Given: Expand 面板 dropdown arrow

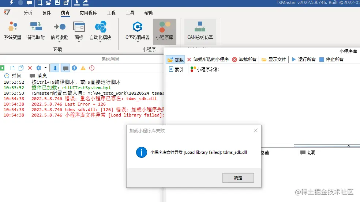Looking at the screenshot, I should coord(79,42).
